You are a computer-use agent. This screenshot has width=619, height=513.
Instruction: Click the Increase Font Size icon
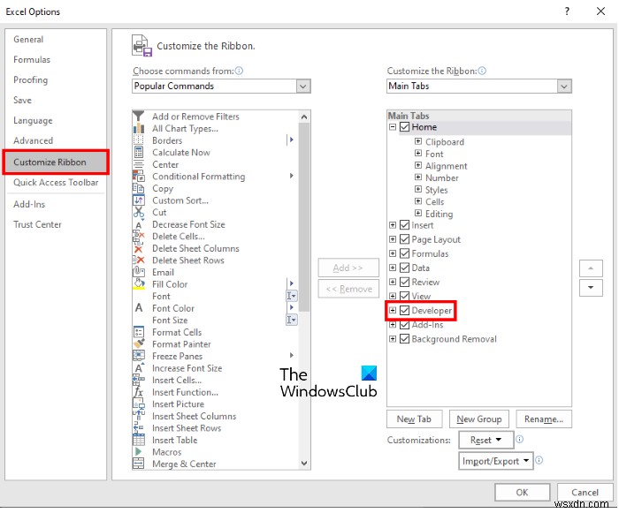tap(138, 368)
